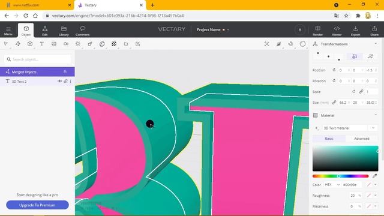Select Merged Objects in object list
The width and height of the screenshot is (384, 216).
[37, 72]
